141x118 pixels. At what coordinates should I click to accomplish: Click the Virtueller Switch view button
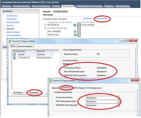click(x=60, y=11)
